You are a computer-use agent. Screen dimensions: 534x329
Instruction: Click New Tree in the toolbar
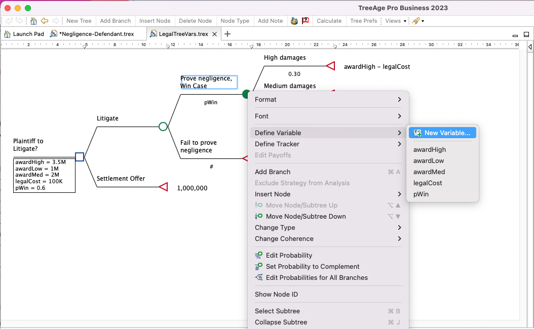coord(79,21)
